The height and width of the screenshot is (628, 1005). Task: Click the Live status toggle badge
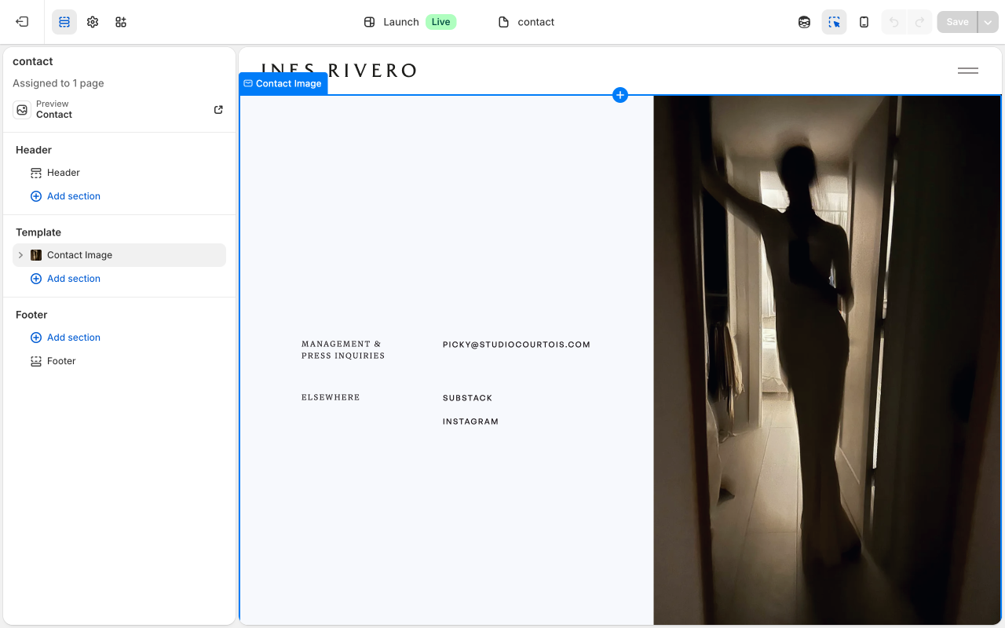point(440,21)
